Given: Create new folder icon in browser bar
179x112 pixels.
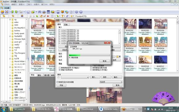Looking at the screenshot, I should click(41, 16).
